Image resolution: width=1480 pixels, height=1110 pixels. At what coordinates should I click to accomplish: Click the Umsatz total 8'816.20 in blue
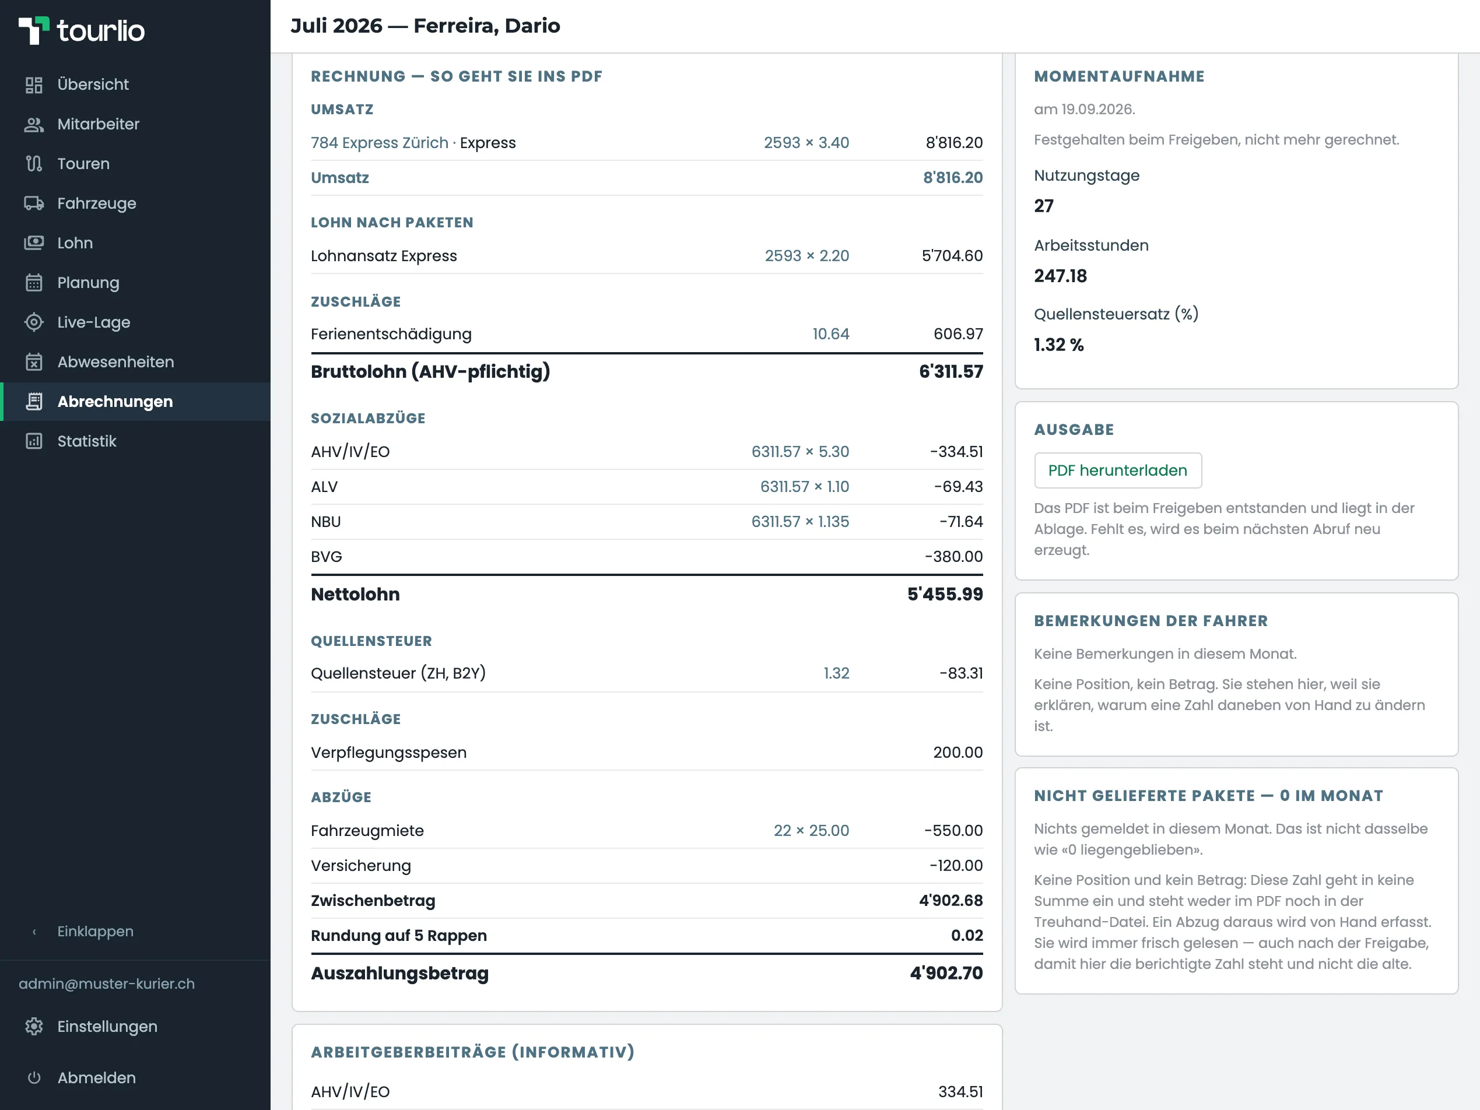pos(953,177)
